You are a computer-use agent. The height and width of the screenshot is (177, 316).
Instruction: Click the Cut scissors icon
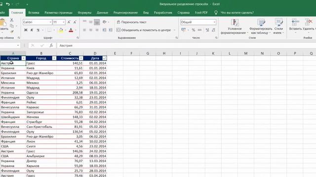[12, 20]
